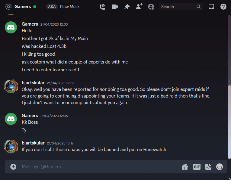Click the Message @Gamers input field

100,167
